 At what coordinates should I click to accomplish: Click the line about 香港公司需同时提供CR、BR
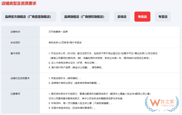coord(101,58)
